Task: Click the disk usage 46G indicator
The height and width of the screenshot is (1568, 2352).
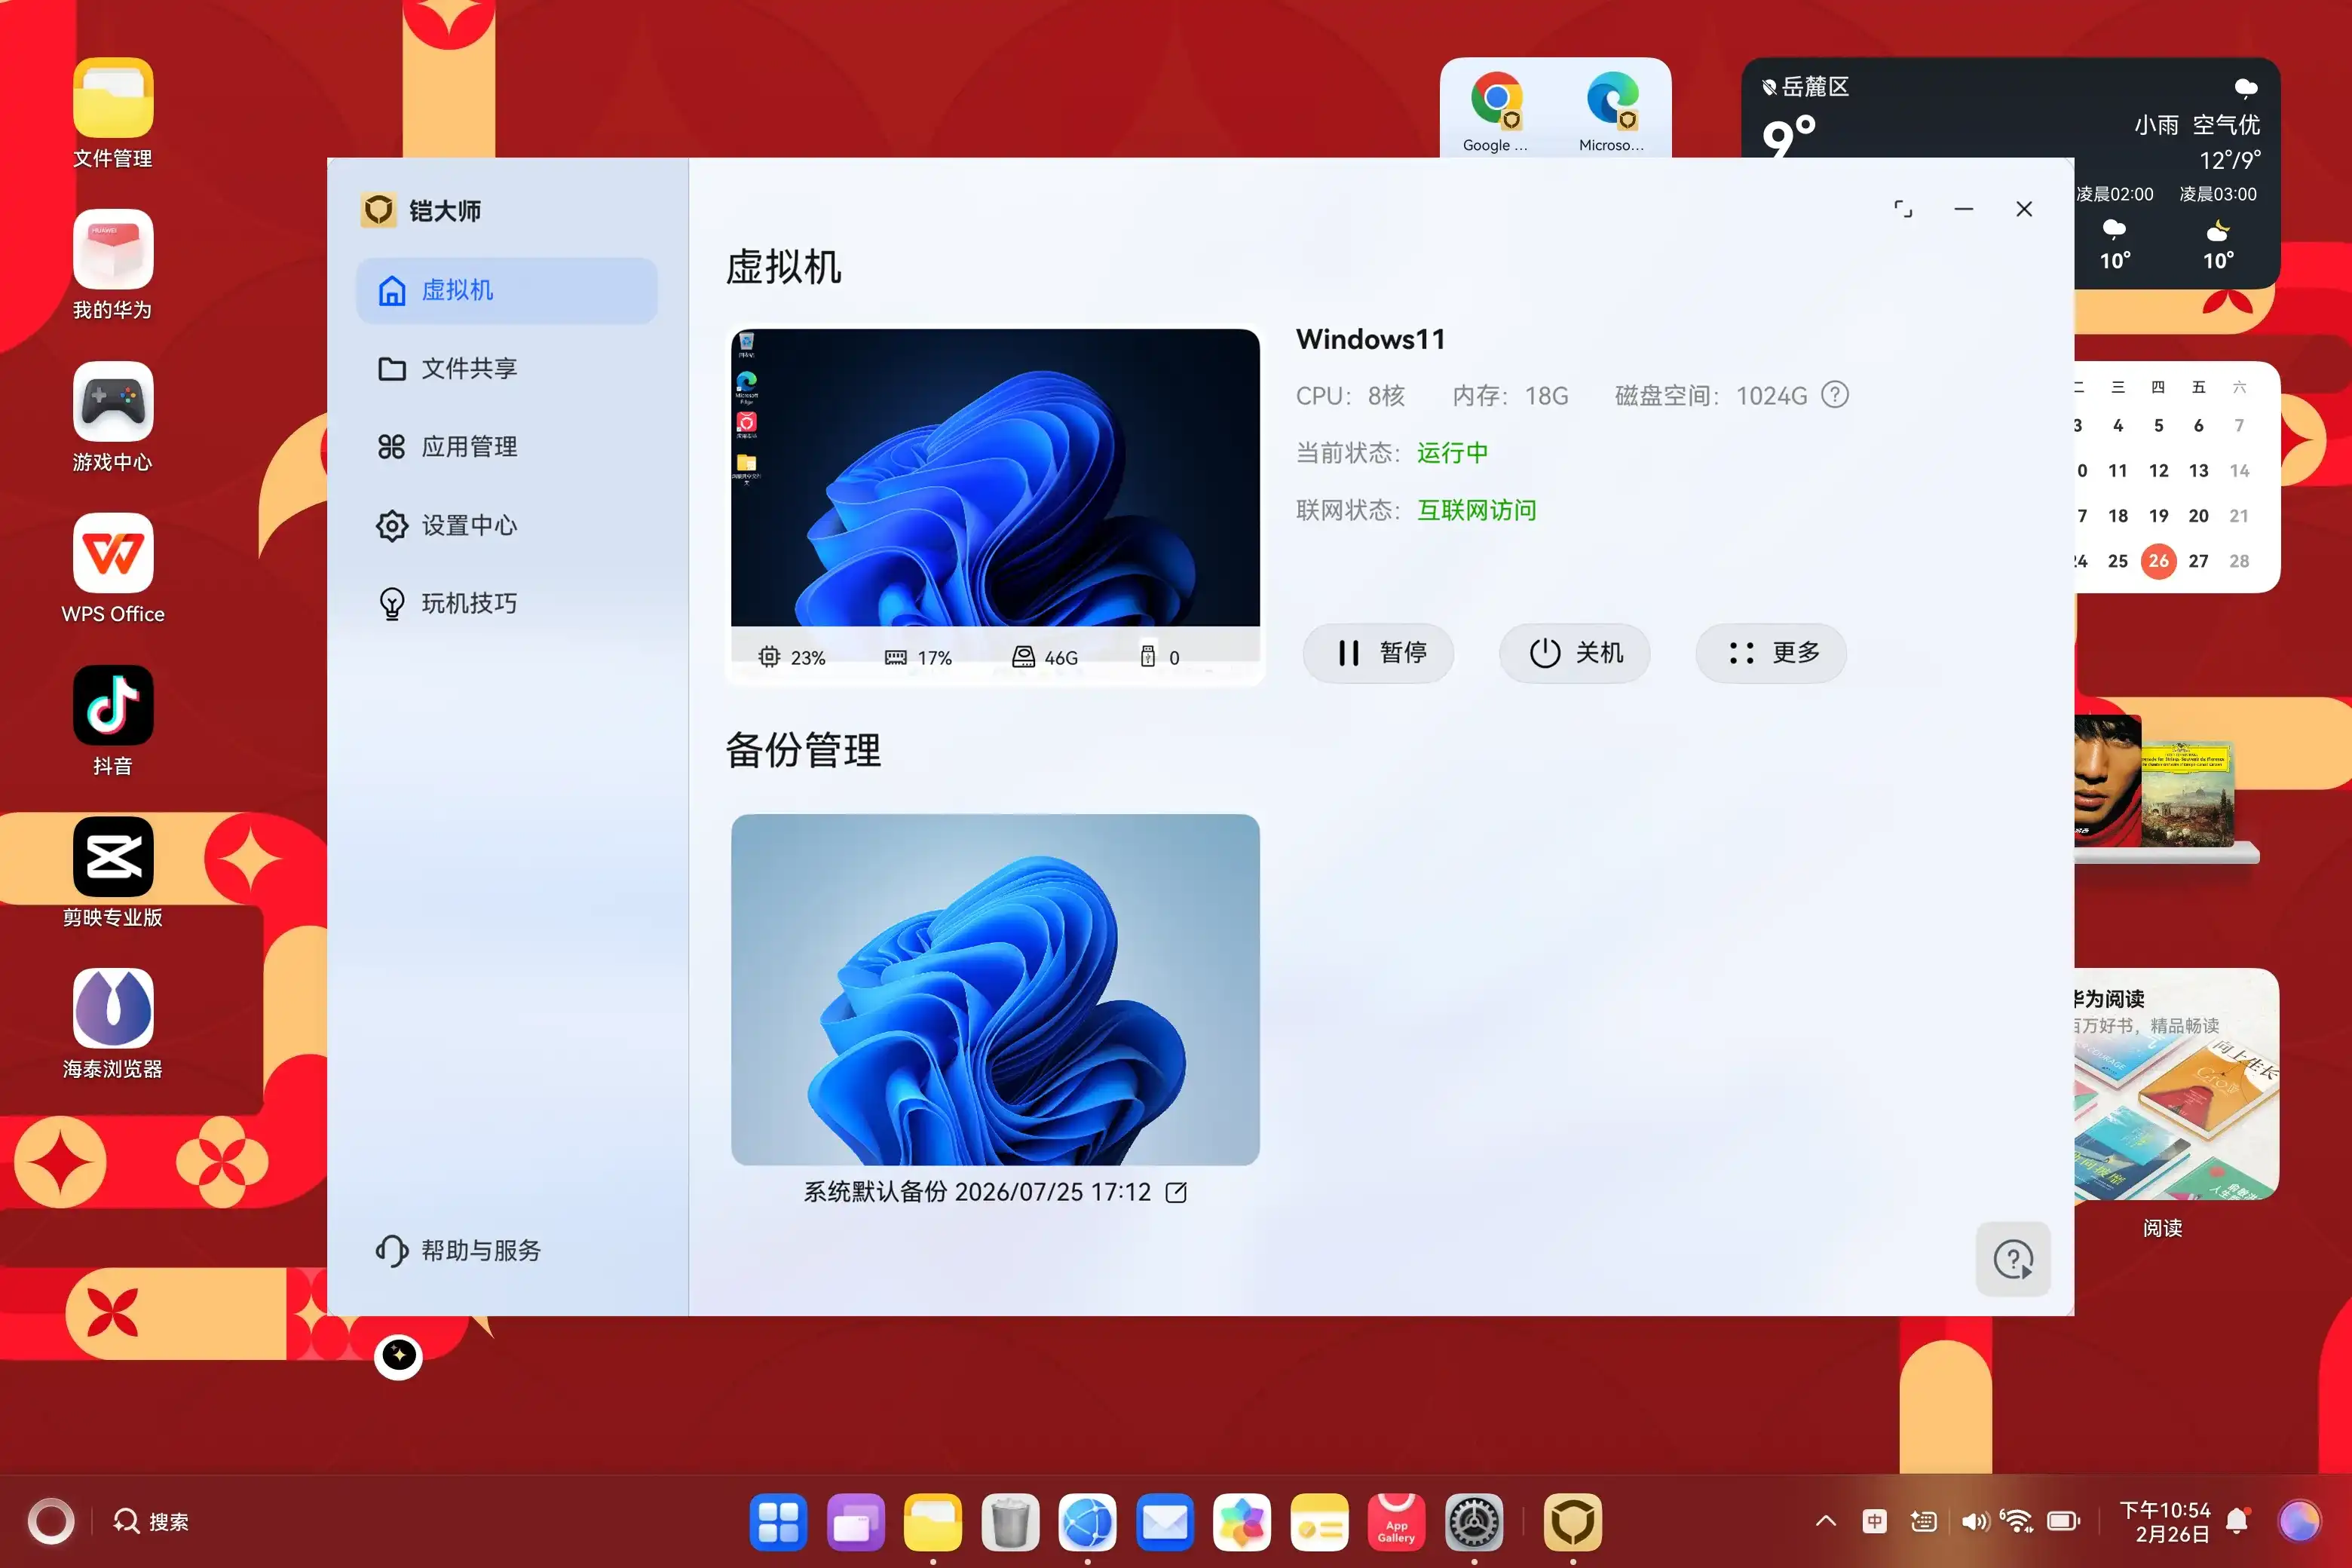Action: [1045, 657]
